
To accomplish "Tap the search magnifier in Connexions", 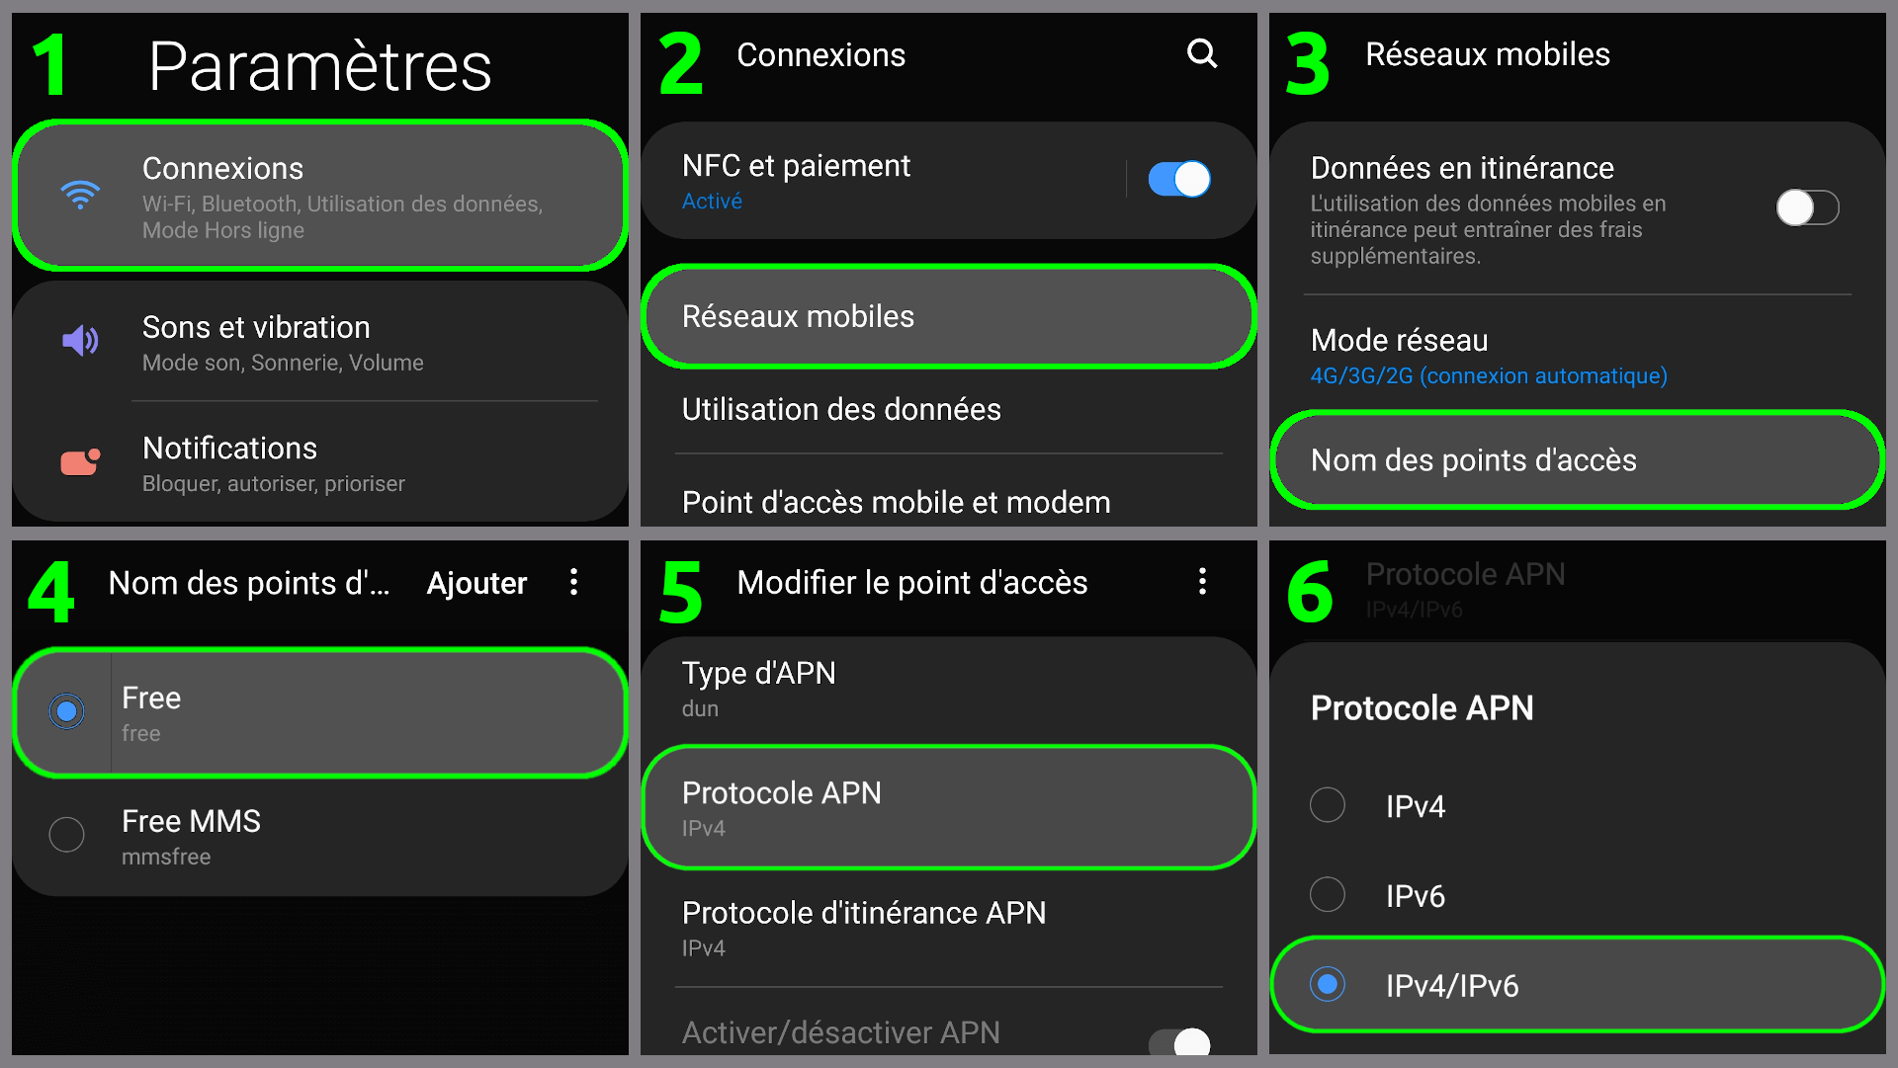I will pyautogui.click(x=1201, y=53).
